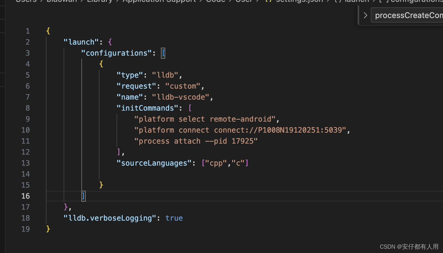Image resolution: width=443 pixels, height=253 pixels.
Task: Click the "c" array value
Action: (238, 163)
